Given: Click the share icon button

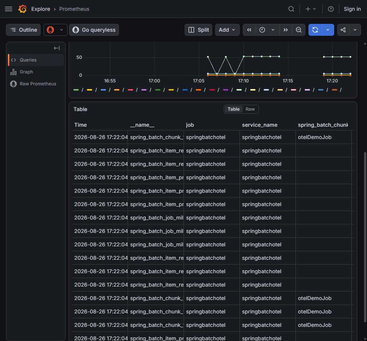Looking at the screenshot, I should [x=343, y=30].
